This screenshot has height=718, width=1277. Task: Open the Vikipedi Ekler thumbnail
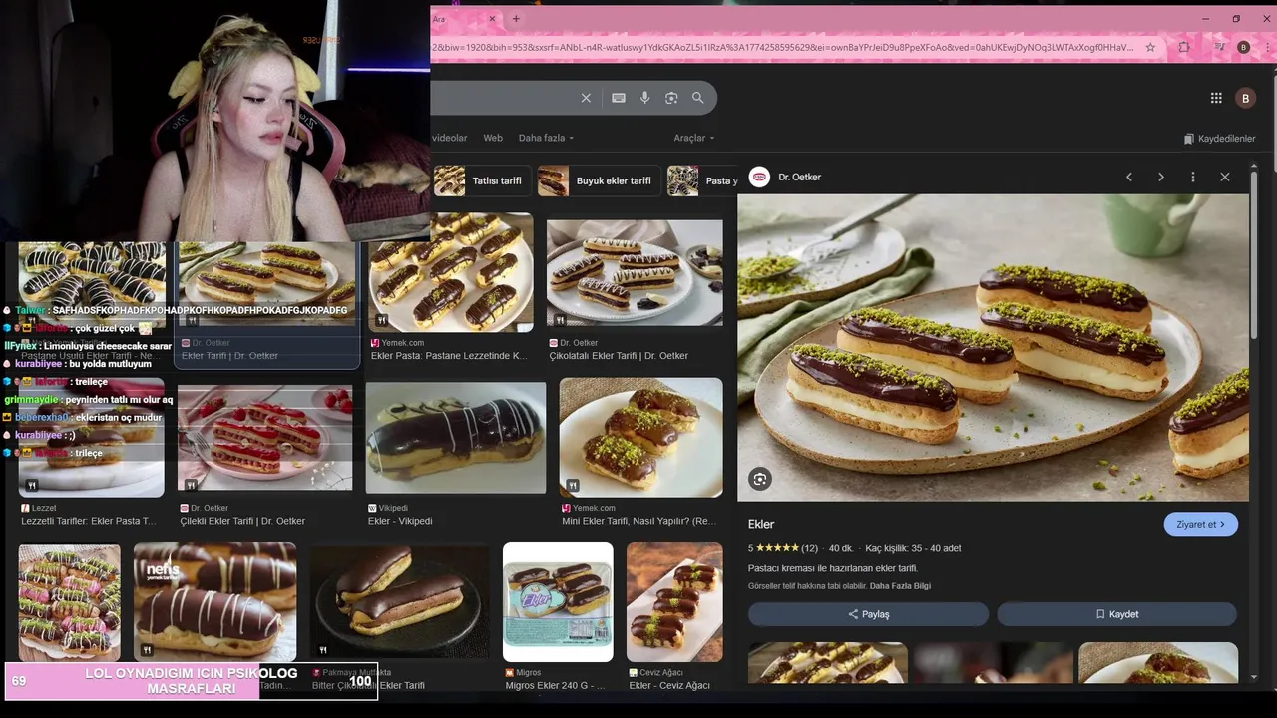pyautogui.click(x=456, y=437)
